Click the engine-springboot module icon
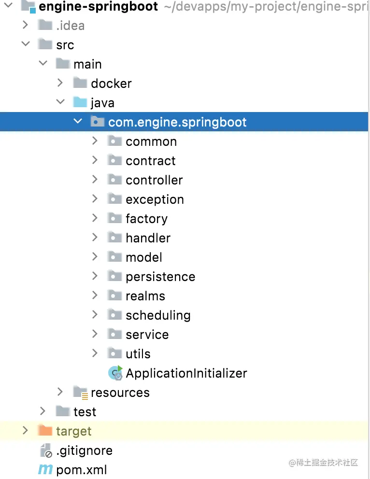This screenshot has width=370, height=479. (28, 6)
